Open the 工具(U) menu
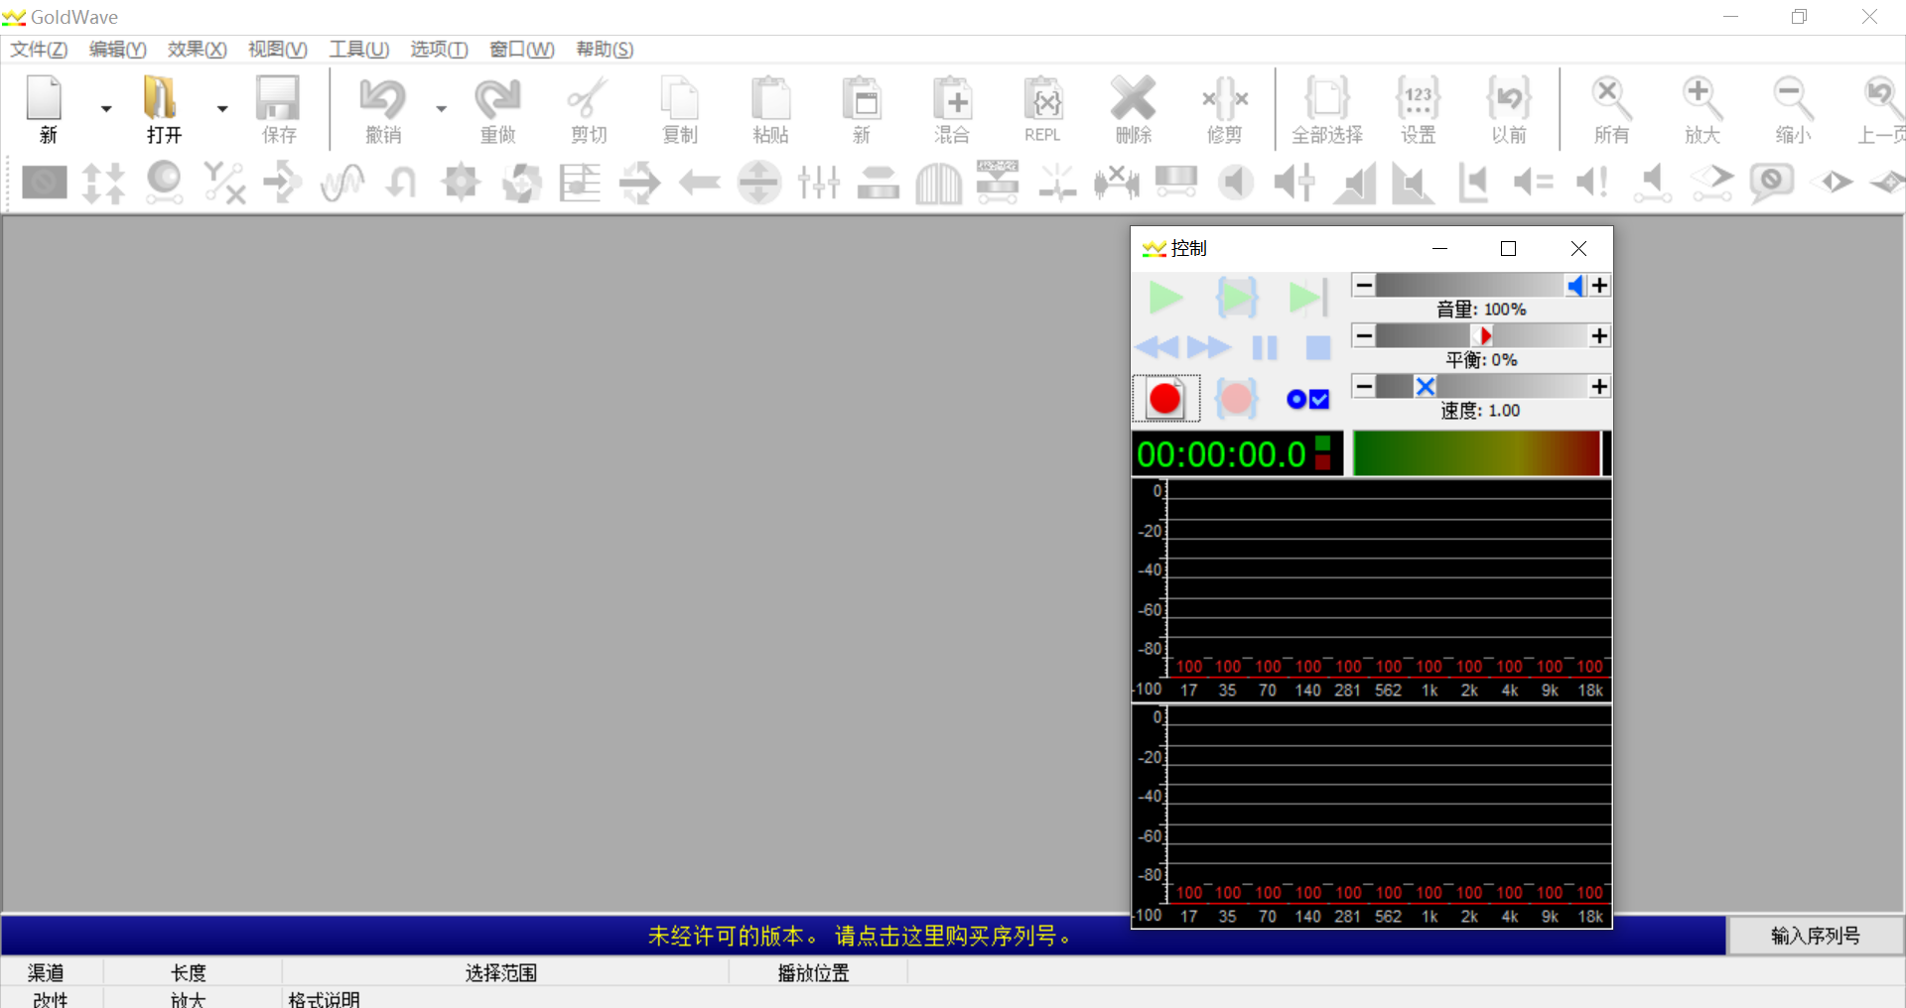Image resolution: width=1906 pixels, height=1008 pixels. pos(358,50)
